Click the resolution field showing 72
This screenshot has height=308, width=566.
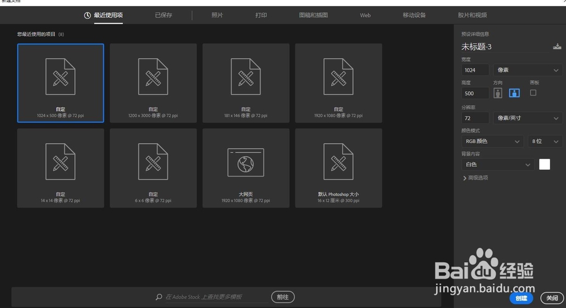(x=475, y=118)
